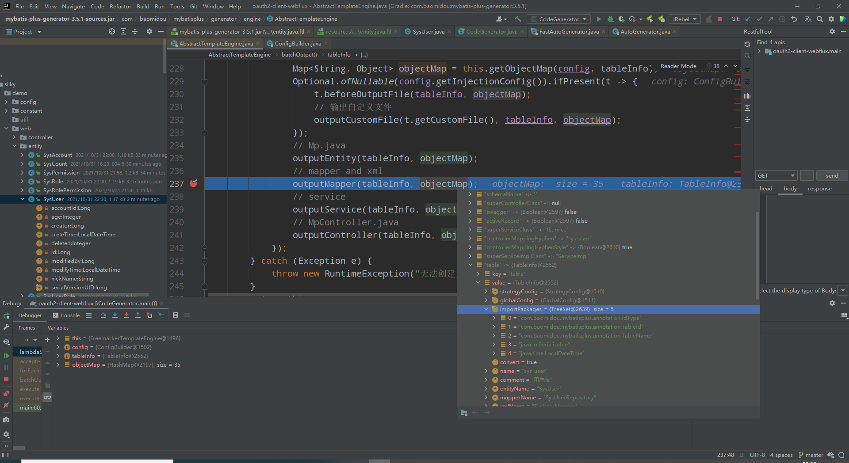Viewport: 849px width, 463px height.
Task: Click the URL input field in RestfulTool
Action: coord(807,175)
